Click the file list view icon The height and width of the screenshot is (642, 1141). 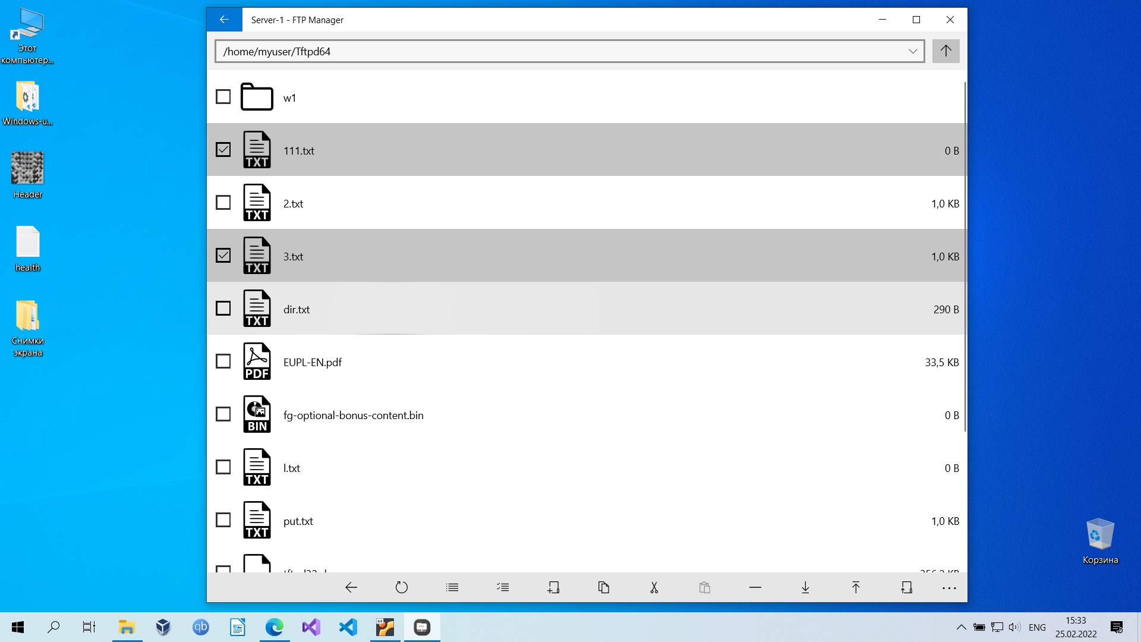[x=452, y=587]
